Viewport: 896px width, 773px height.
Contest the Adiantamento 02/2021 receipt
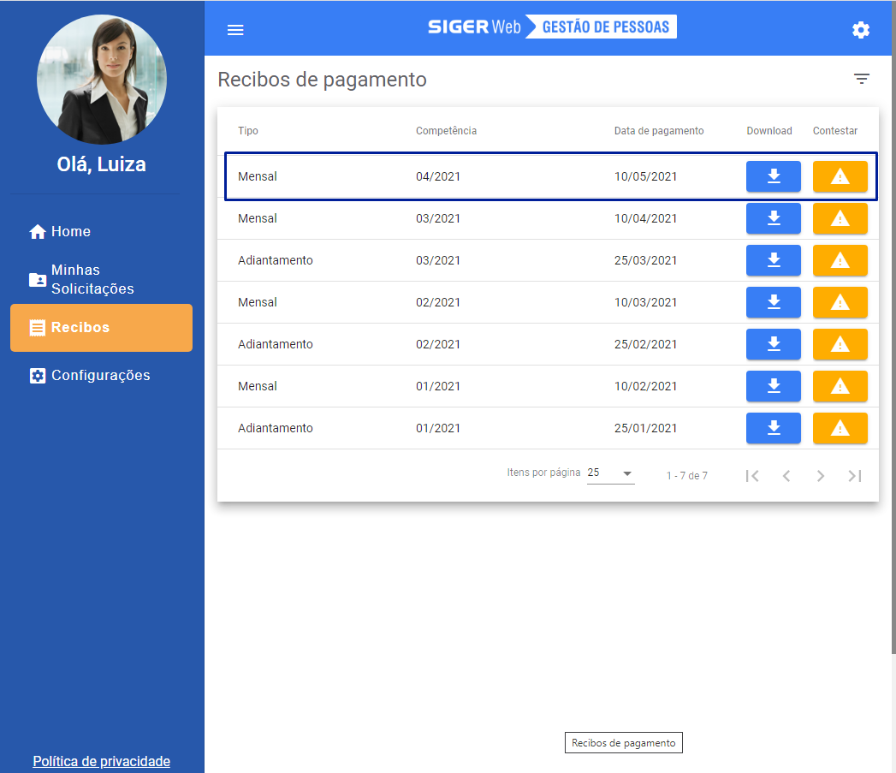click(840, 344)
